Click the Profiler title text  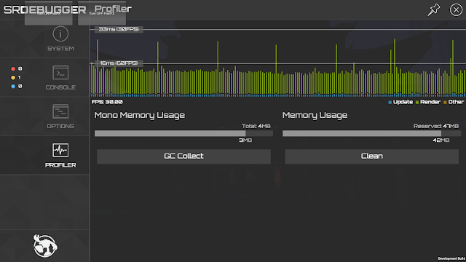click(113, 9)
